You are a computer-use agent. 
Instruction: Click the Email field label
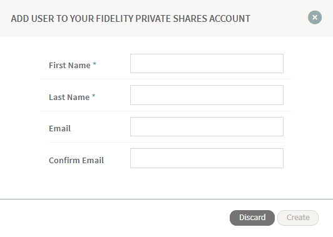pos(59,129)
